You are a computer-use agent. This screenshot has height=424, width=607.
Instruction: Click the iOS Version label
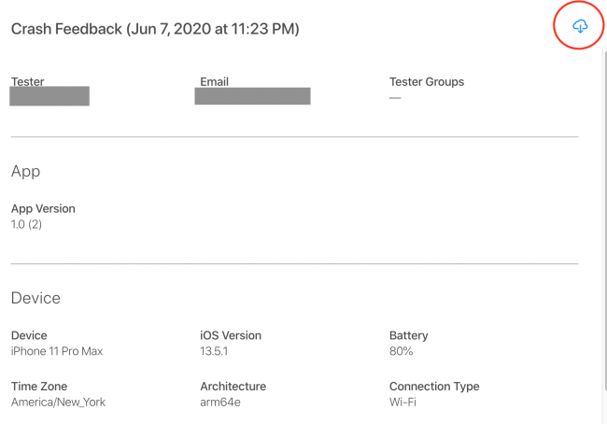231,335
